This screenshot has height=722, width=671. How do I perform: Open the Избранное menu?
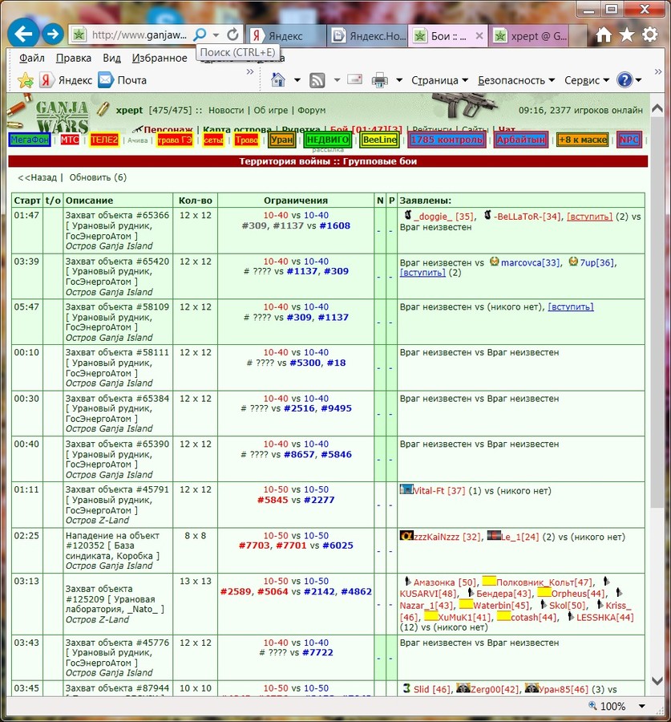coord(160,58)
